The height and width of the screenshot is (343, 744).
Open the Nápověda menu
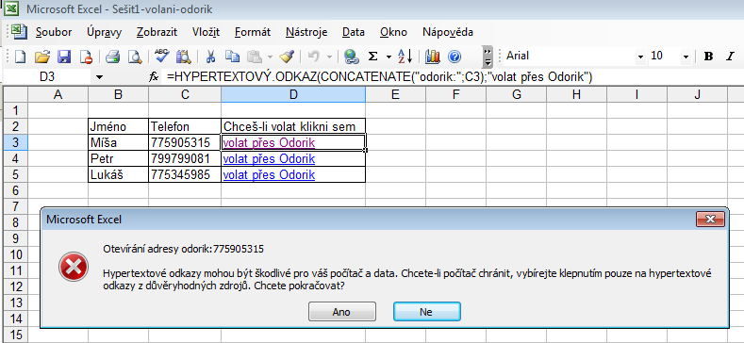[x=448, y=32]
